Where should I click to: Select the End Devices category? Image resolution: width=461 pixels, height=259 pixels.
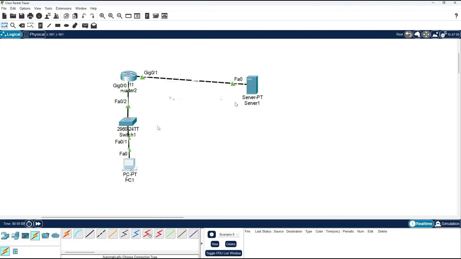coord(15,236)
